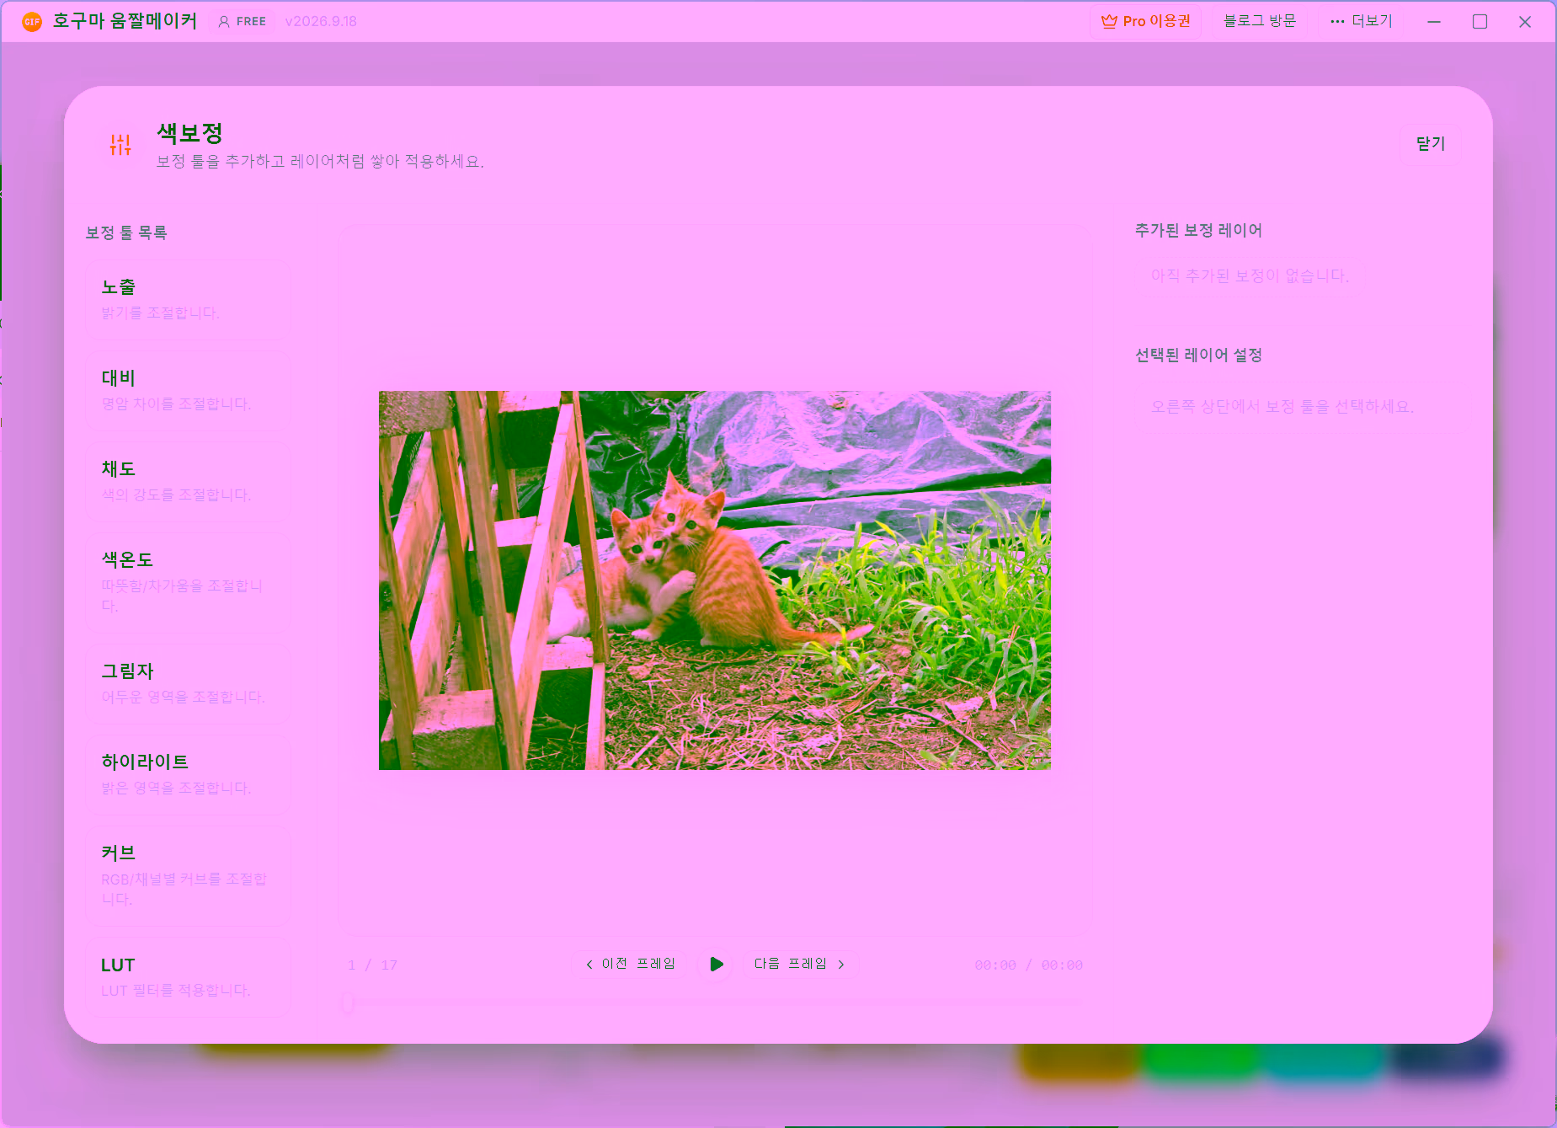The height and width of the screenshot is (1128, 1557).
Task: Add the 노출 exposure adjustment tool
Action: coord(188,300)
